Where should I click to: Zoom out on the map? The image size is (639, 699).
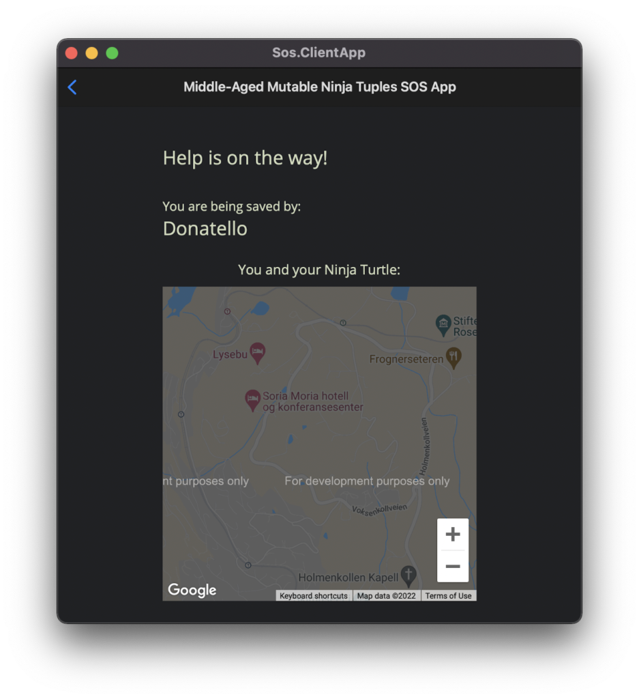click(452, 566)
